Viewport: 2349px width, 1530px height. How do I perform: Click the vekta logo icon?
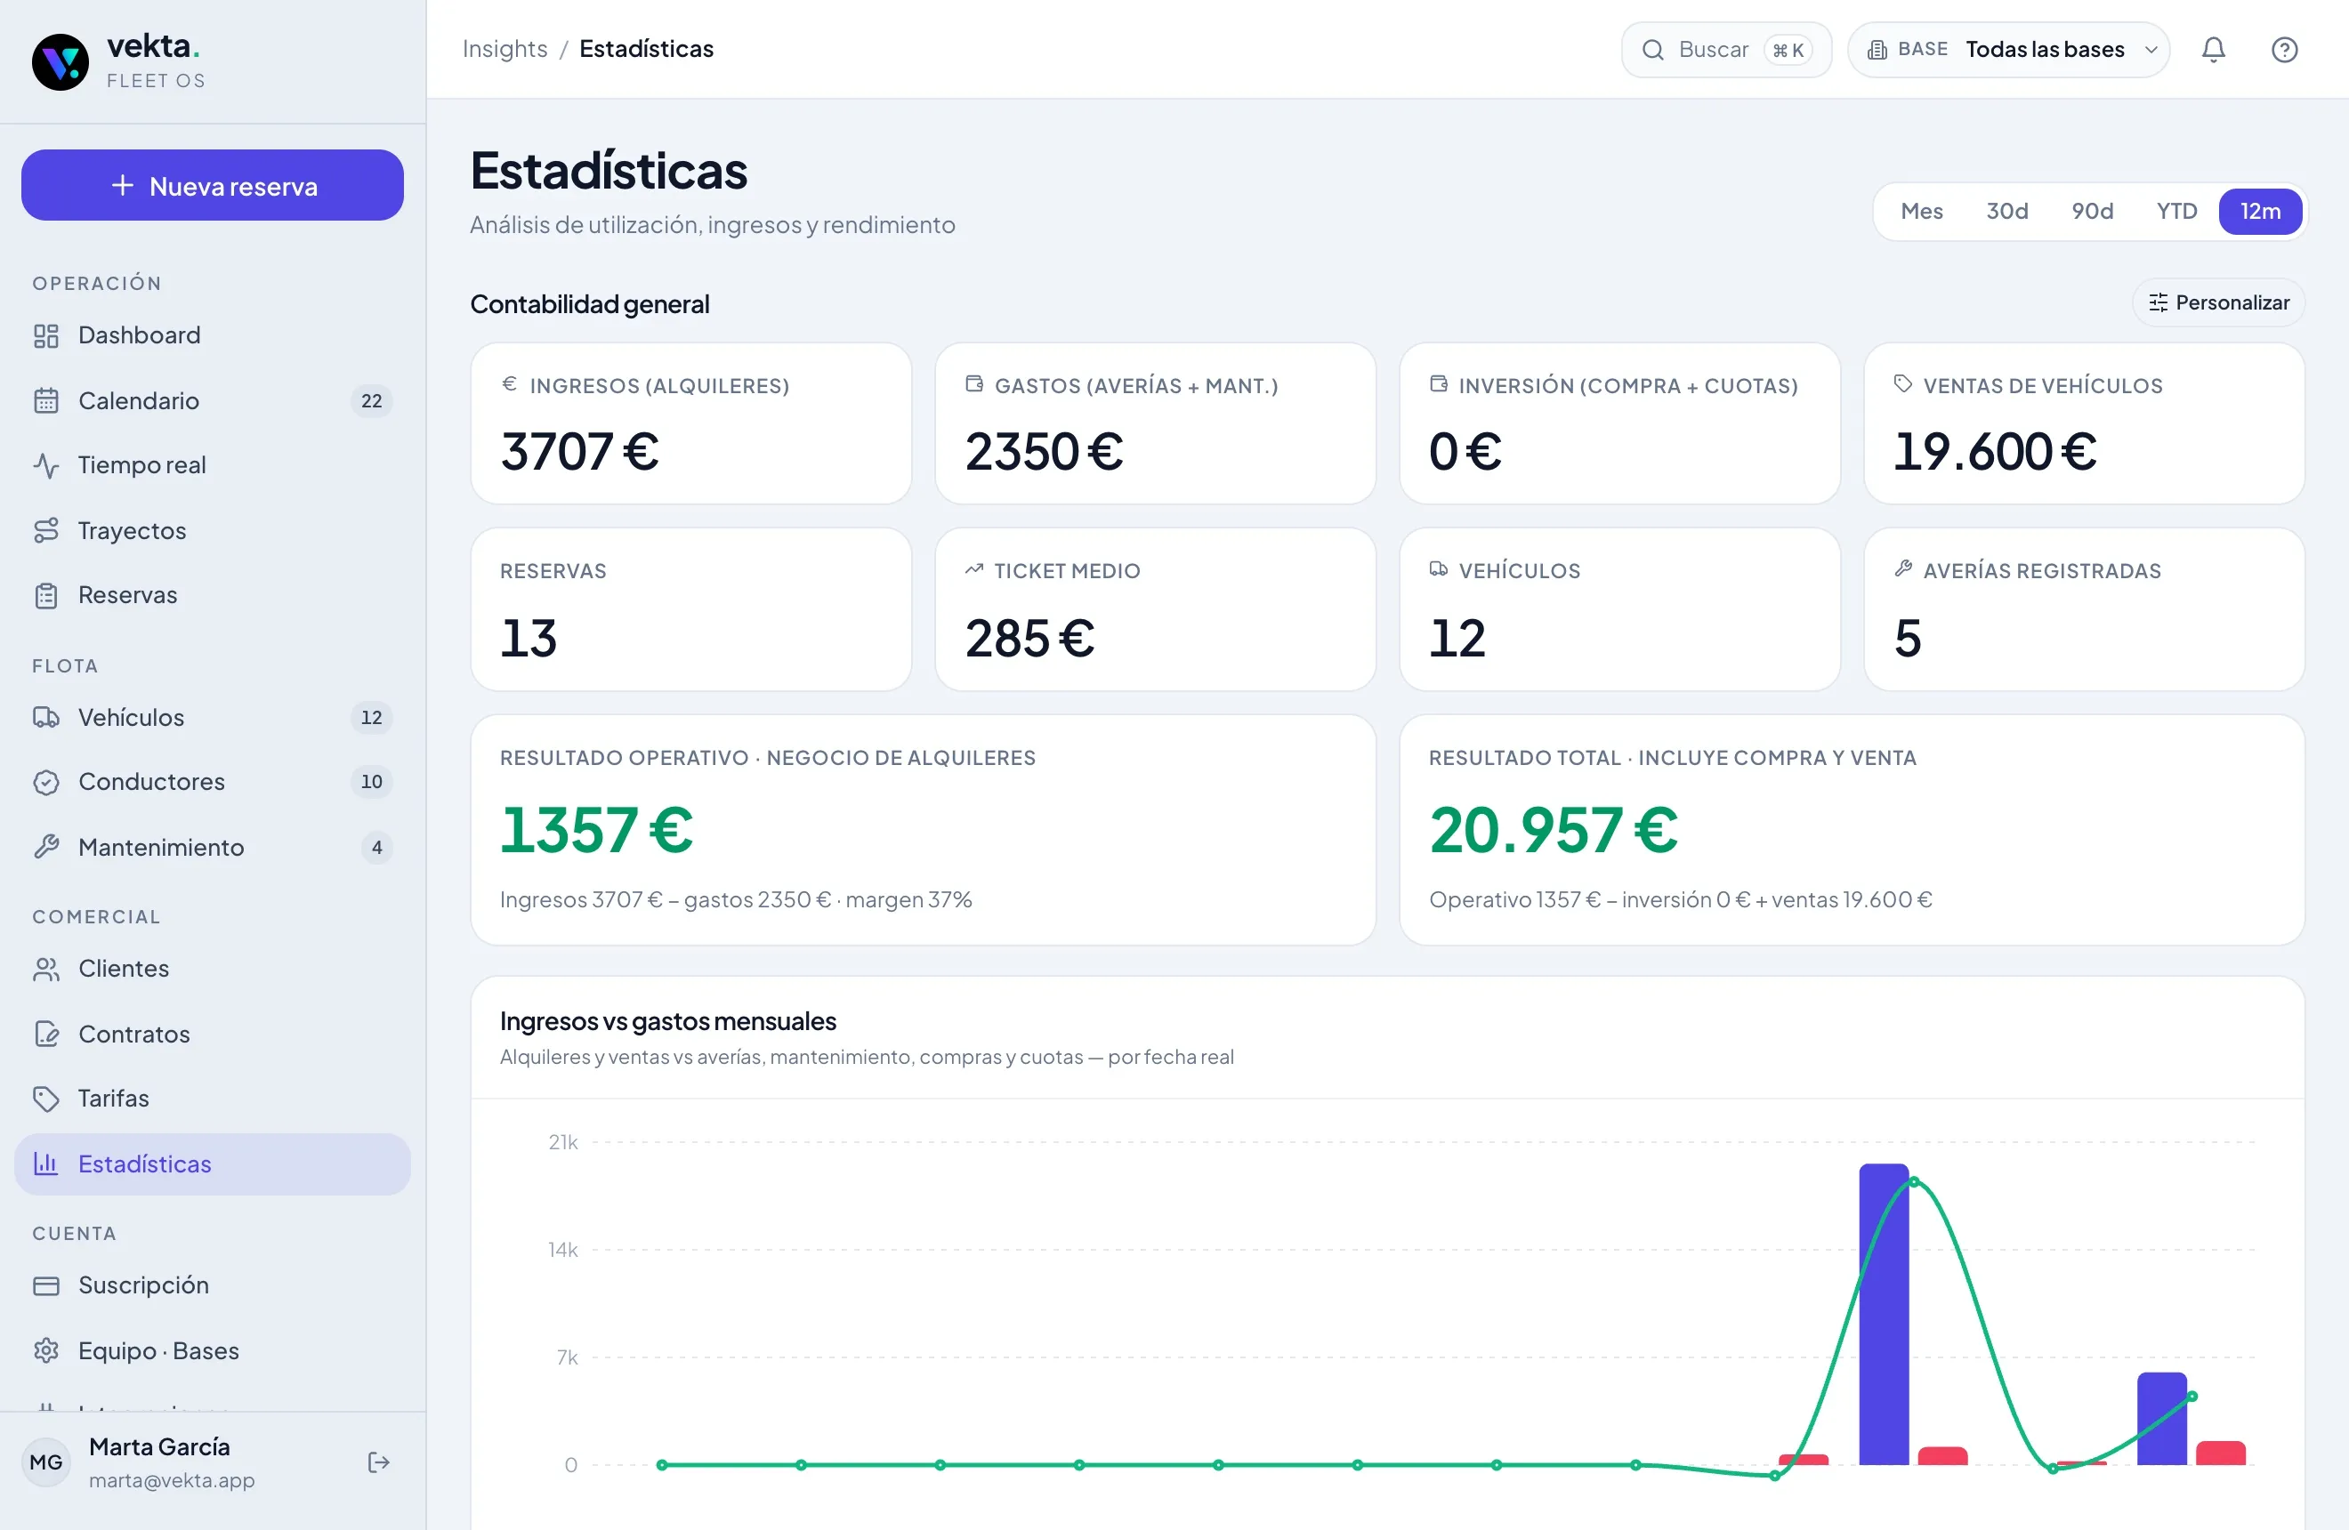tap(61, 61)
